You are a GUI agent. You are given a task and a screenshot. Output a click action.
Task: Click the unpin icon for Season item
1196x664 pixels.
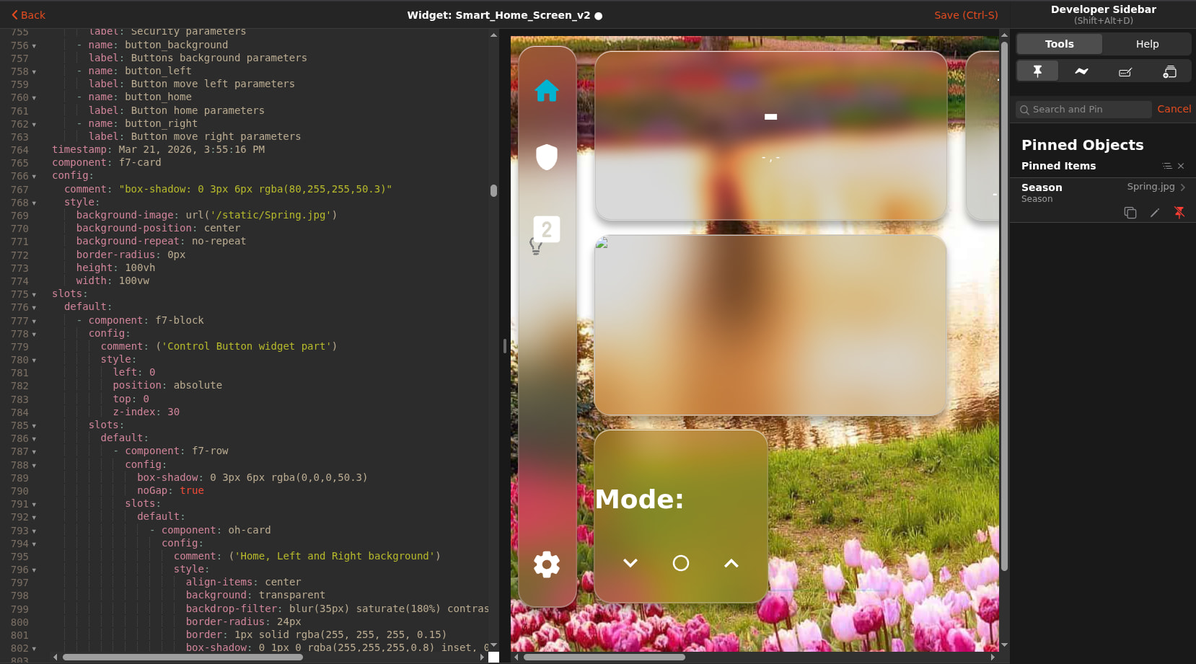[1179, 213]
